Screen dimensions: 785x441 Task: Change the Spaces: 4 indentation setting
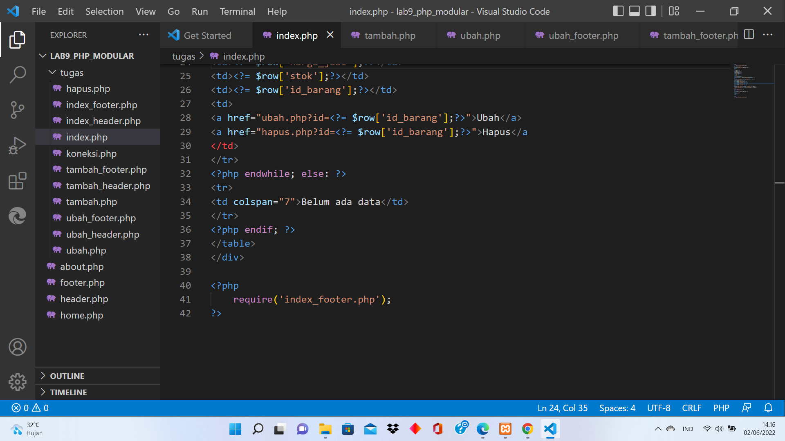(617, 408)
